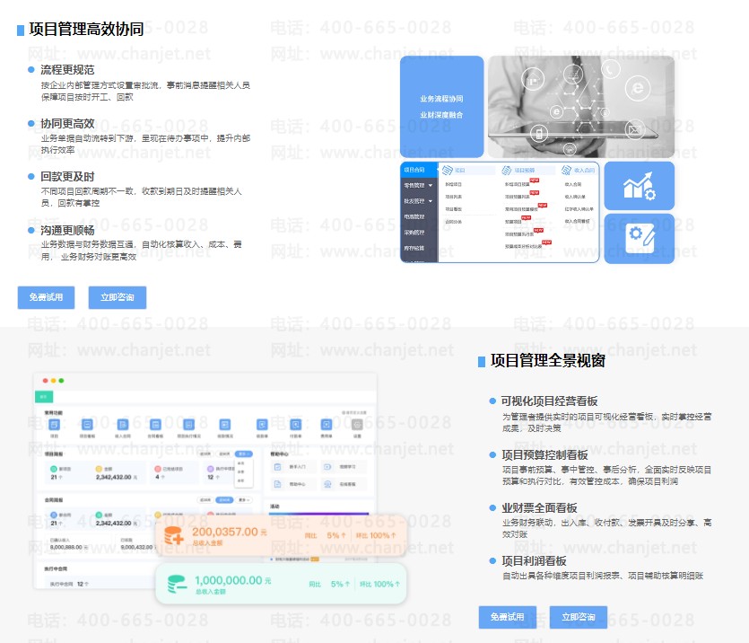
Task: Expand the 零售管理 arrow in sidebar
Action: pyautogui.click(x=431, y=186)
